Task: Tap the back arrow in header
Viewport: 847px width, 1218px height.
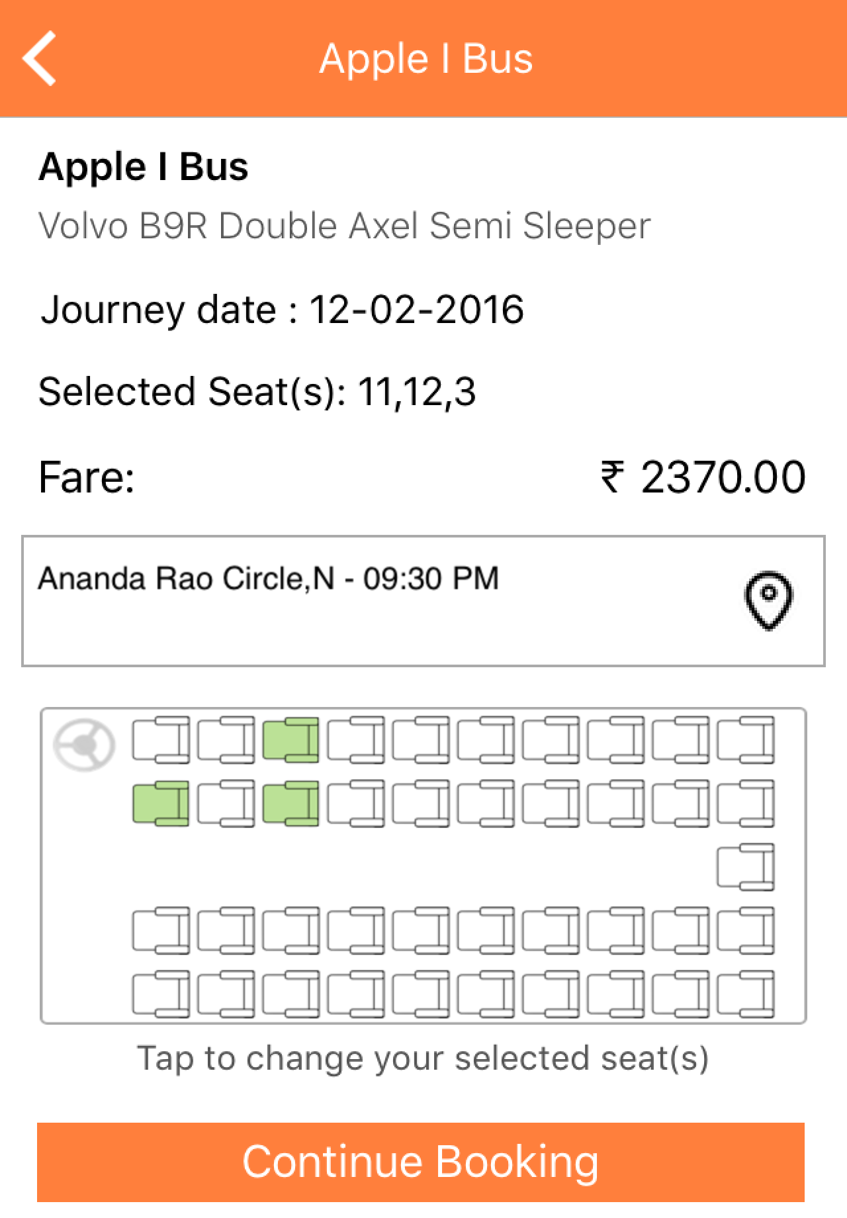Action: point(40,58)
